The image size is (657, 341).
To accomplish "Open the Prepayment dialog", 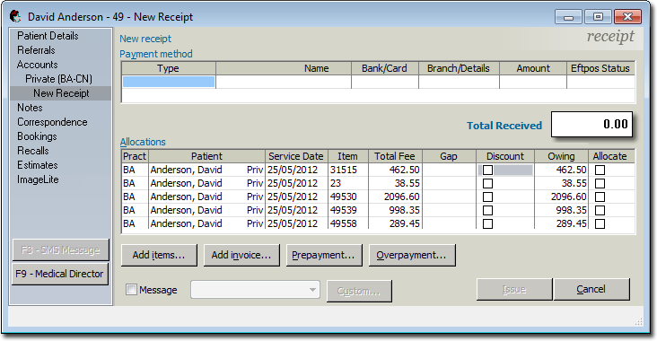I will (324, 255).
